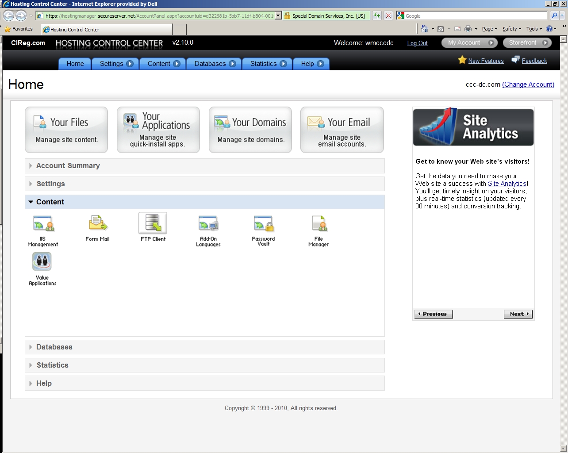Click the address bar URL field
This screenshot has width=568, height=453.
click(159, 16)
